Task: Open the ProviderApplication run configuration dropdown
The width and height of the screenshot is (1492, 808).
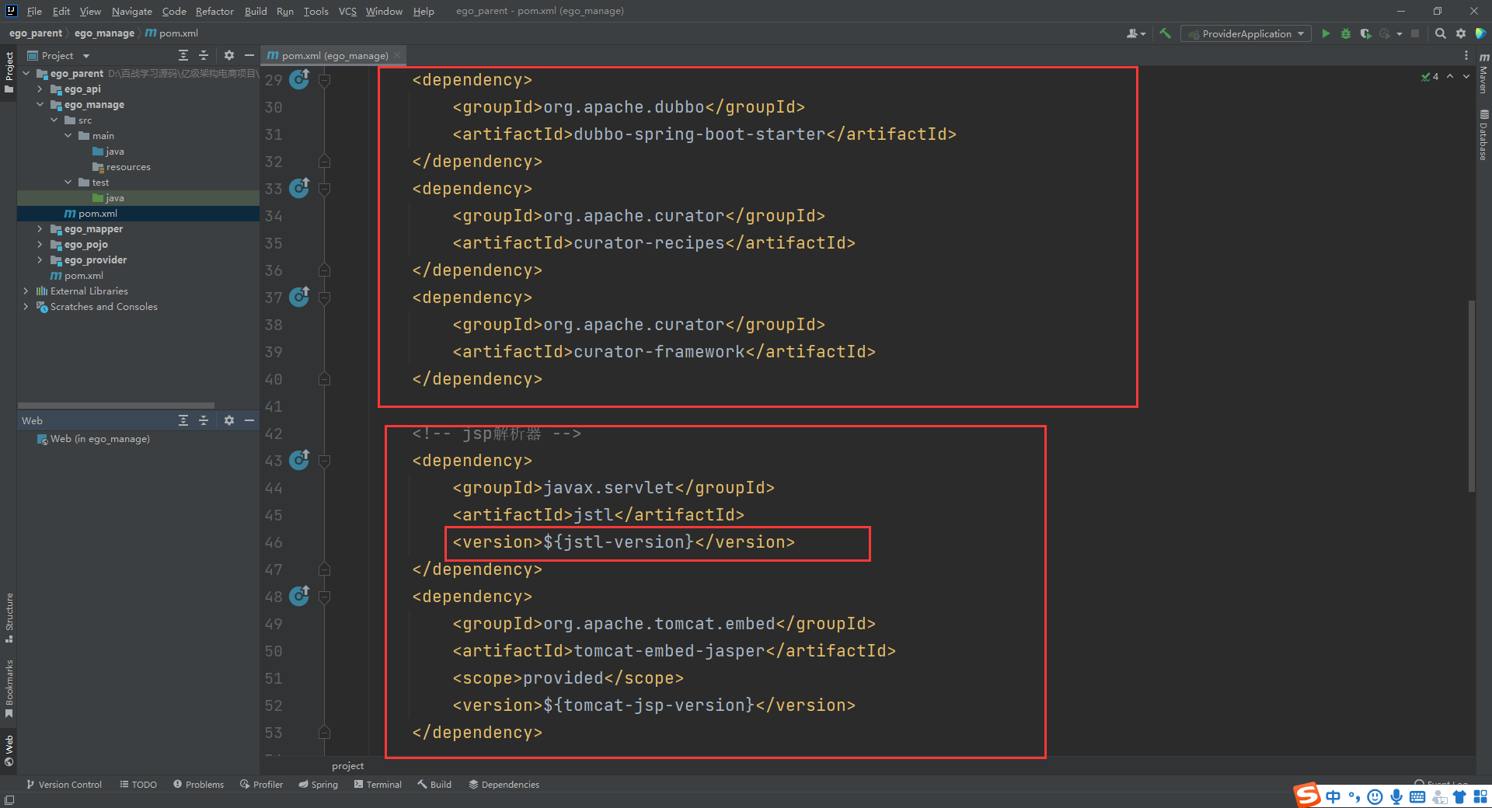Action: tap(1246, 33)
